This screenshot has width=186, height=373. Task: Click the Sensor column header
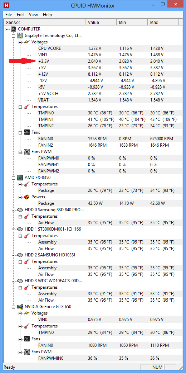tap(44, 22)
